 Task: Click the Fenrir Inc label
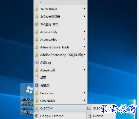click(x=47, y=93)
